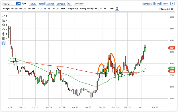Open the Tools menu
Image resolution: width=178 pixels, height=112 pixels.
[41, 4]
